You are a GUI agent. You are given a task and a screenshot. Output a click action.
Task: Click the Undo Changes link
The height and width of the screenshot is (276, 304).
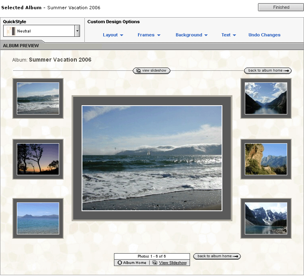pos(264,35)
